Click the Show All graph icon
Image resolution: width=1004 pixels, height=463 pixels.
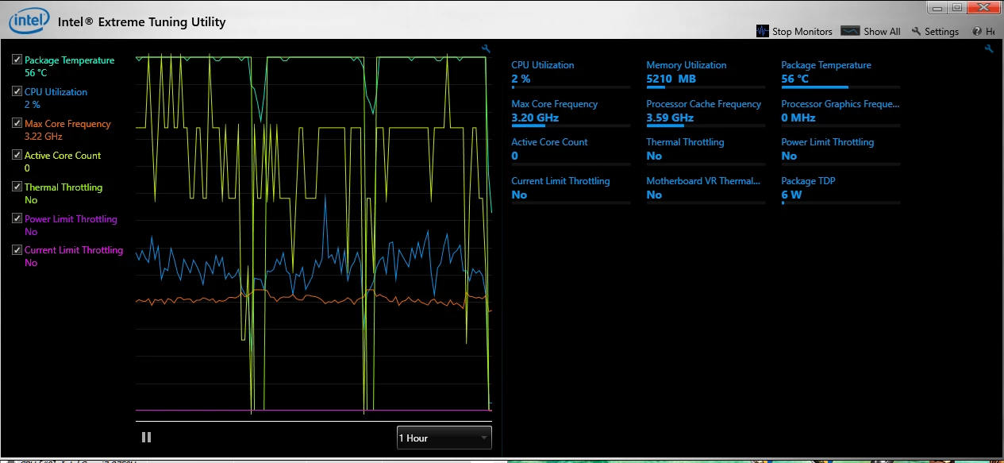850,31
